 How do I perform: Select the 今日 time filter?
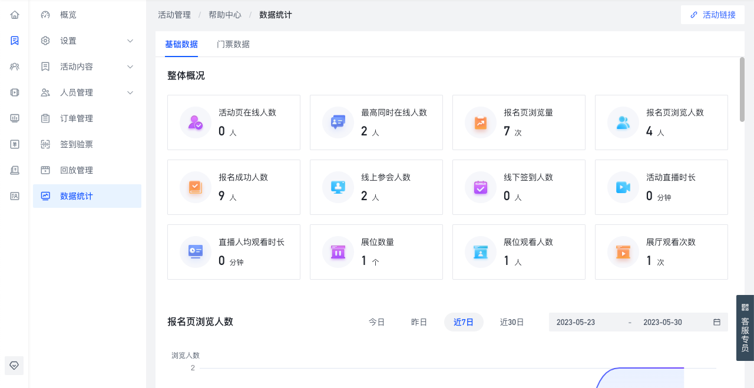[377, 322]
